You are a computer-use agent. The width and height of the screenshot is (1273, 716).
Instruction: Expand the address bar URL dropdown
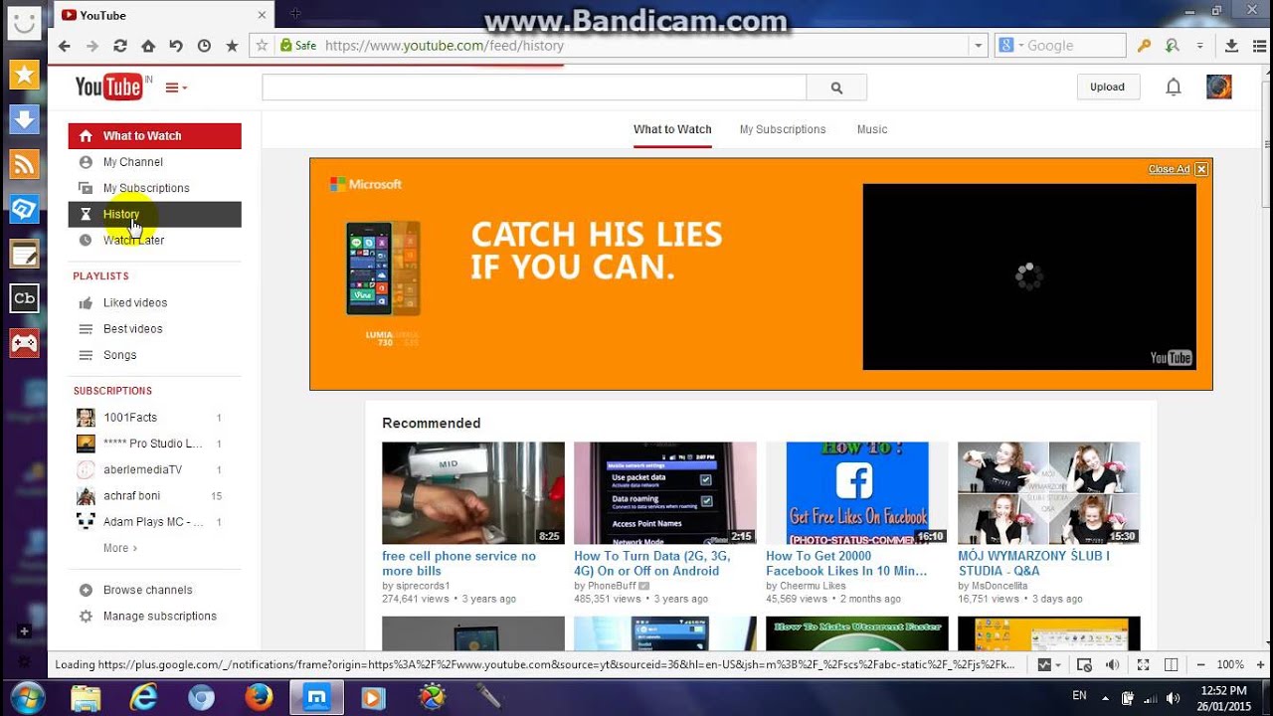979,46
